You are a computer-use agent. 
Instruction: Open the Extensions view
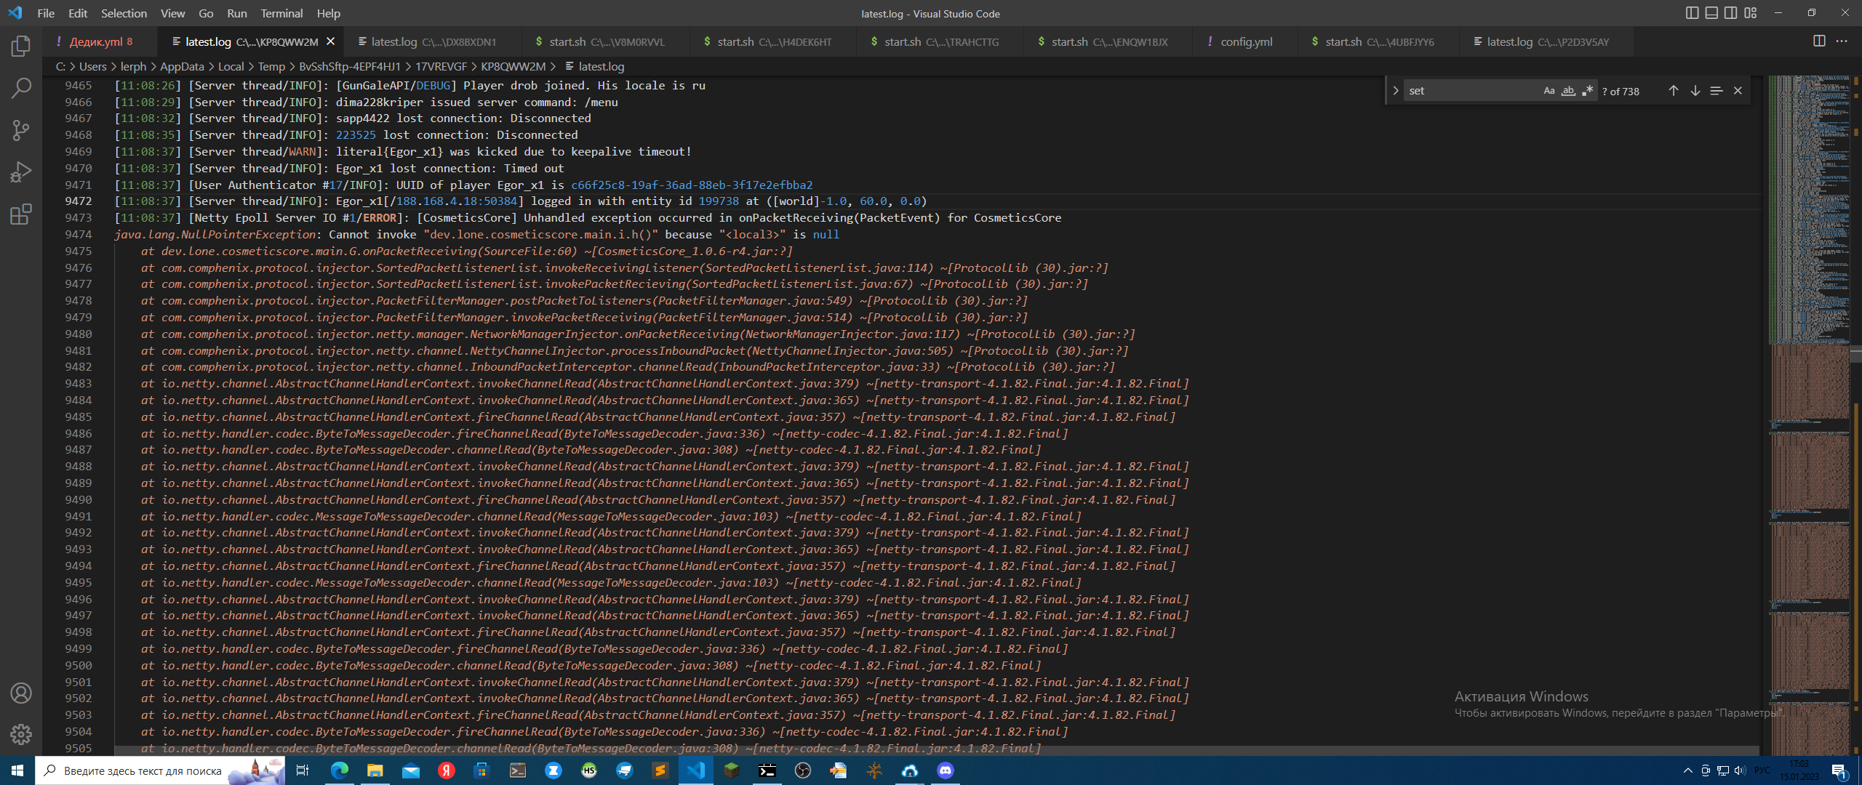coord(21,214)
